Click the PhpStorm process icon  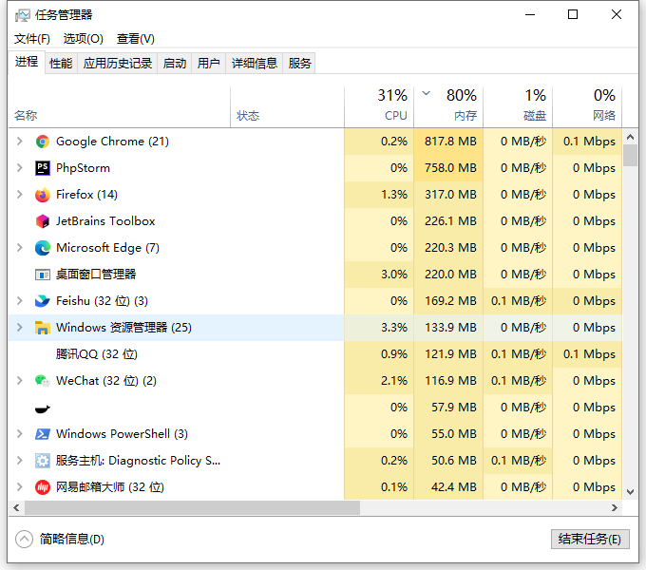click(42, 168)
